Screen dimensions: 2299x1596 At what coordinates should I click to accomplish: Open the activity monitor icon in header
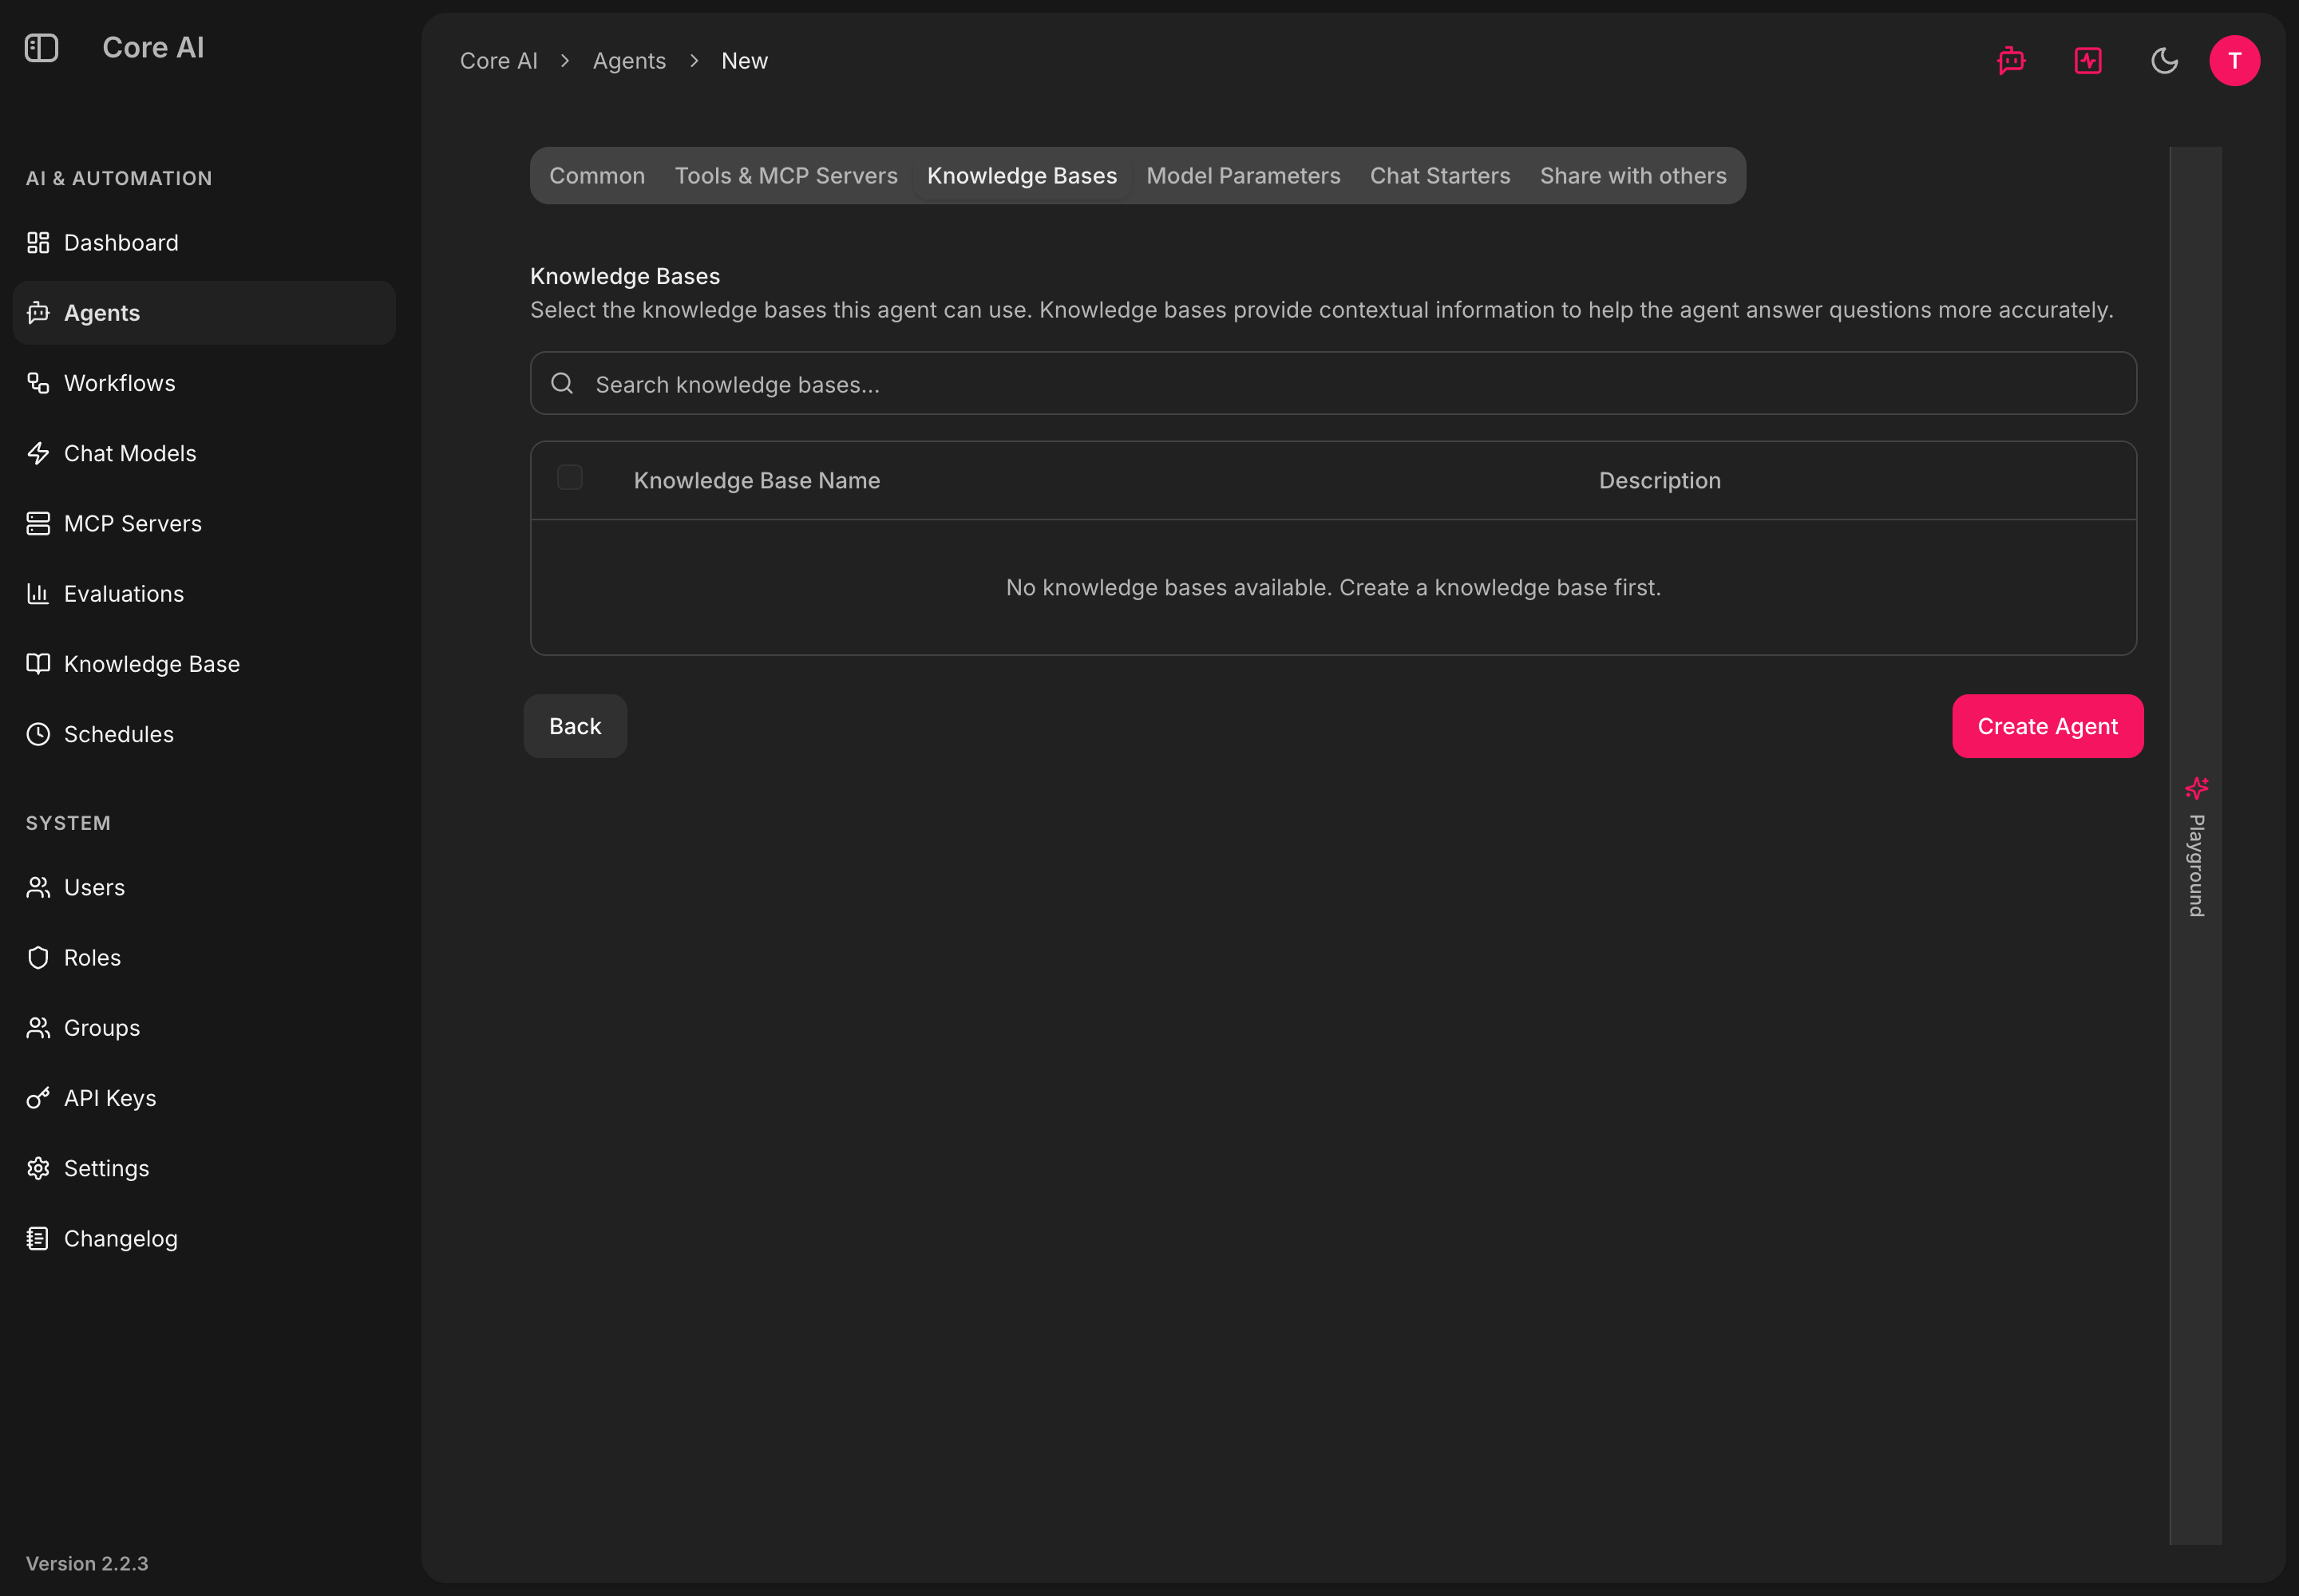[2088, 61]
